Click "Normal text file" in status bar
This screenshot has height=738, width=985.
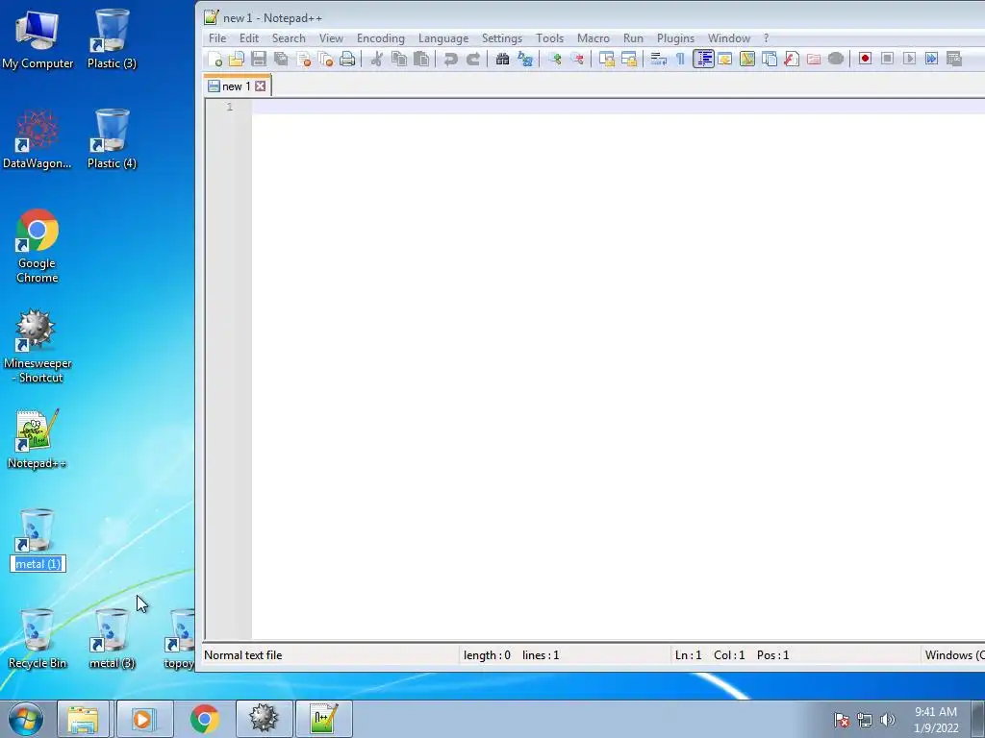click(243, 655)
